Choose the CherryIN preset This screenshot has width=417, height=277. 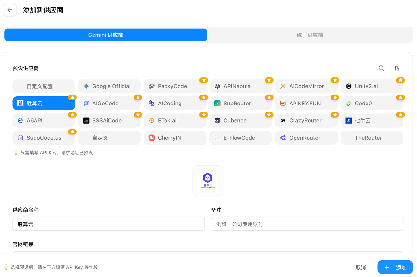[x=175, y=138]
